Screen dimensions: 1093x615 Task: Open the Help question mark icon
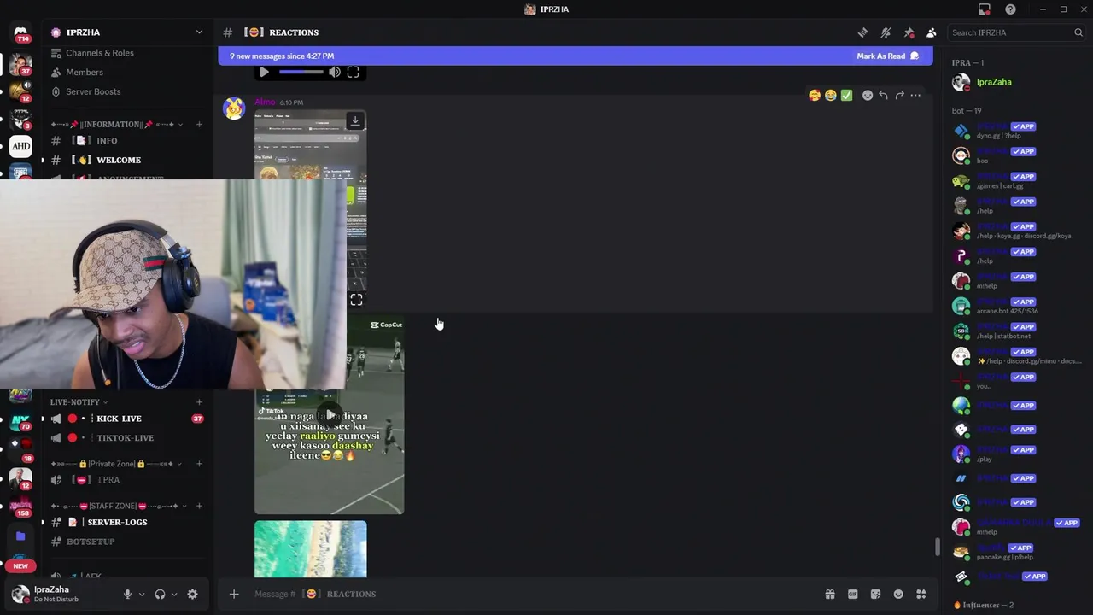point(1011,9)
